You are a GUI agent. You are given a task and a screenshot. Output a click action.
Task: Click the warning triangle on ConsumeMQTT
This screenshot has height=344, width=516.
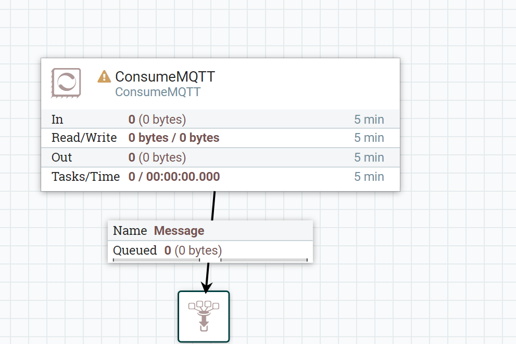[x=104, y=77]
